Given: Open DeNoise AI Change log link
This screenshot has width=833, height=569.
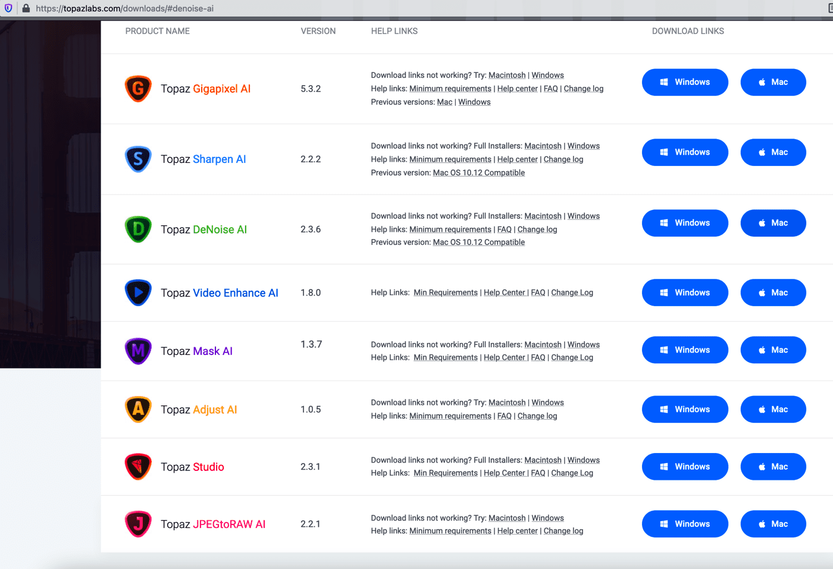Looking at the screenshot, I should [537, 230].
